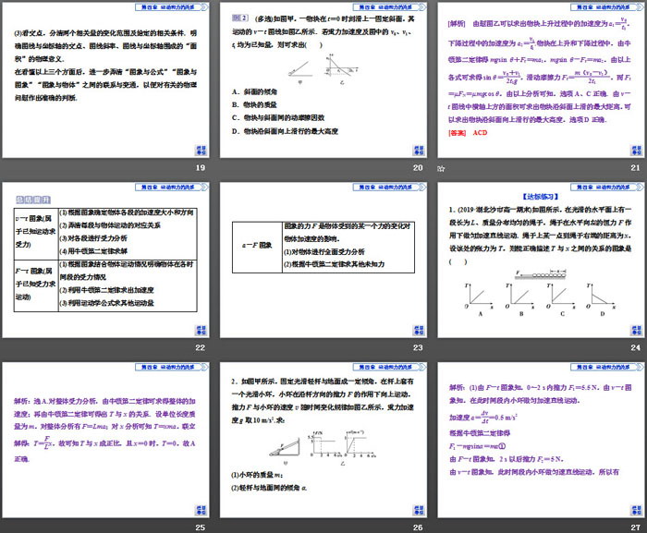Viewport: 647px width, 533px height.
Task: Click the blue corner icon on slide 24
Action: click(x=636, y=330)
